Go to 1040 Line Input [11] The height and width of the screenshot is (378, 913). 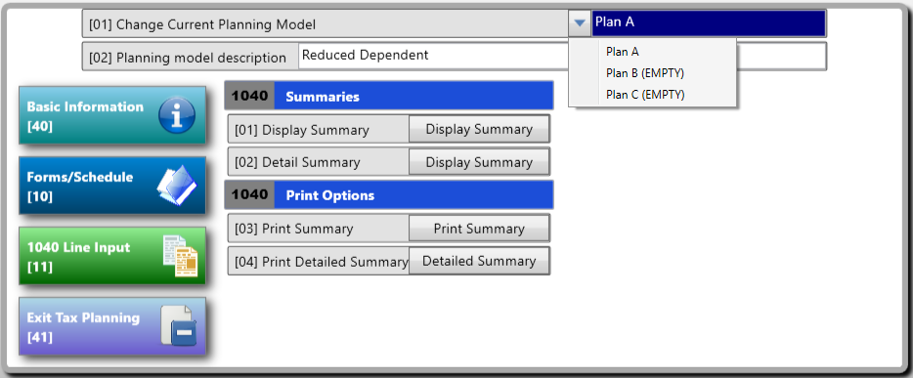(112, 256)
